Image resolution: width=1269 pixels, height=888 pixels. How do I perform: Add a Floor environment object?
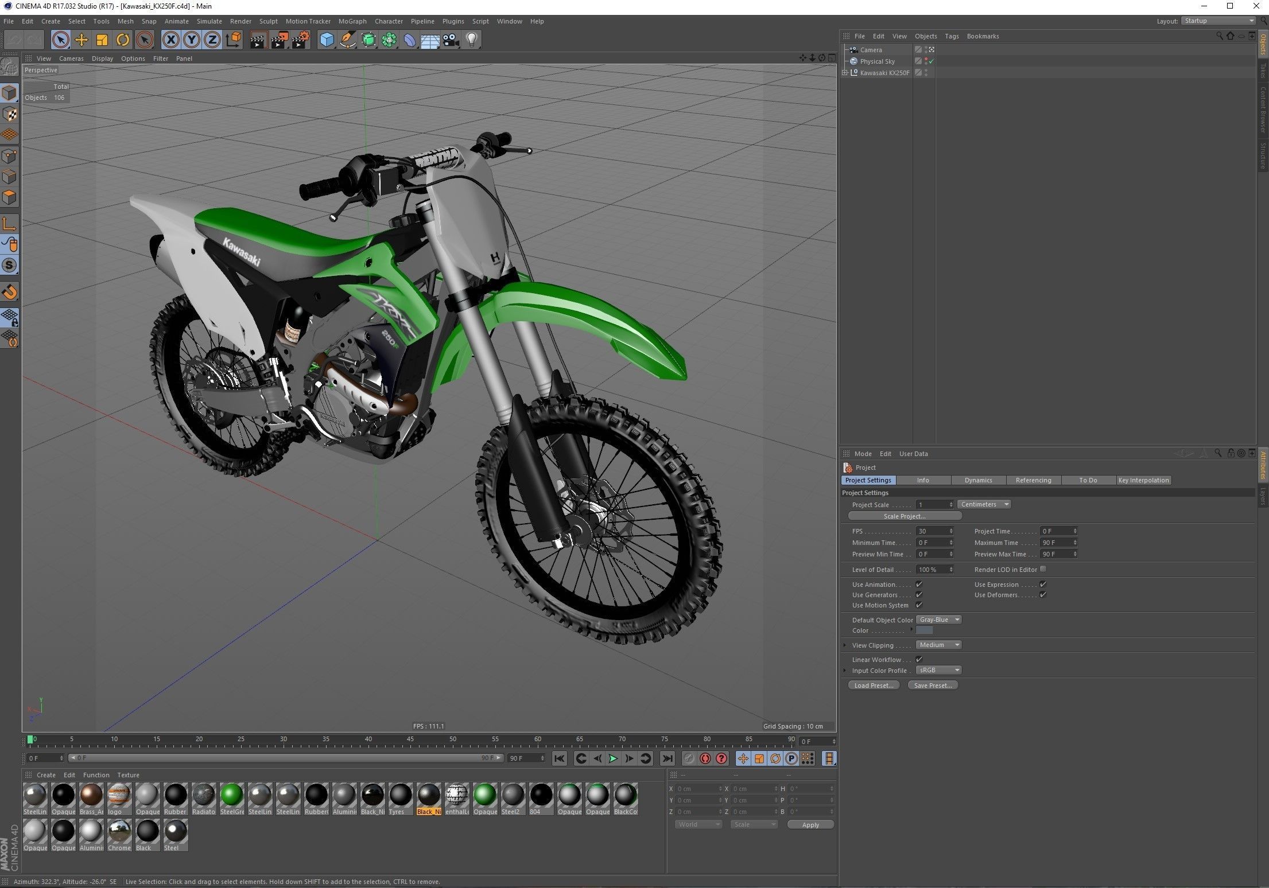(430, 40)
